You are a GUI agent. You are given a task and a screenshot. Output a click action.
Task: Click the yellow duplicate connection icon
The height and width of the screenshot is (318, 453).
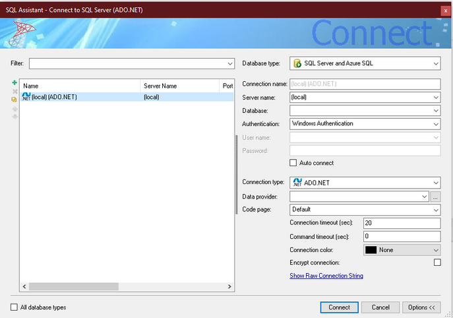point(14,100)
